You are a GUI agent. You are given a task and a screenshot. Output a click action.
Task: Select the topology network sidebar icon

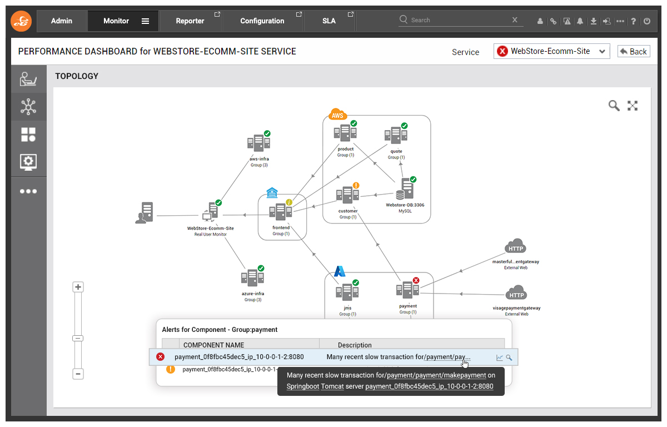coord(28,106)
